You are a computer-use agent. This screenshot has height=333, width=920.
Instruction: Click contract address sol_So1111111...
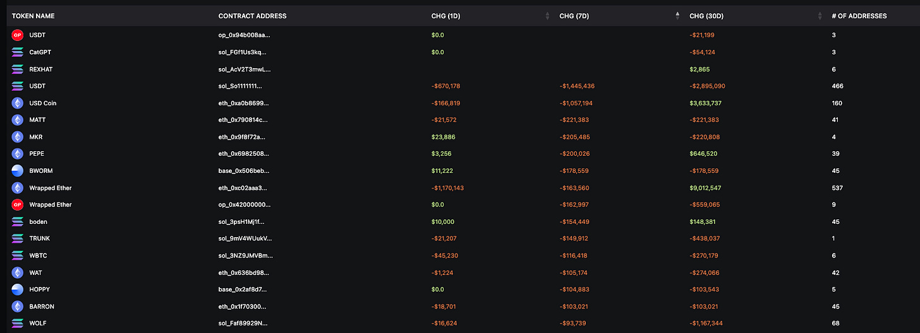[240, 86]
